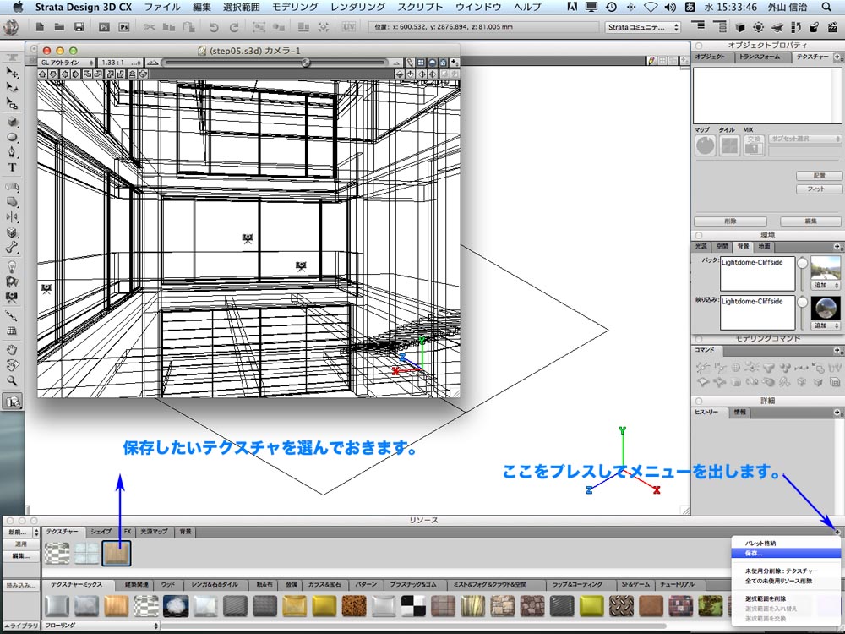Image resolution: width=845 pixels, height=634 pixels.
Task: Click the フィット button
Action: tap(819, 189)
